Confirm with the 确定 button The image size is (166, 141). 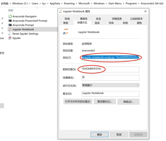pyautogui.click(x=99, y=135)
